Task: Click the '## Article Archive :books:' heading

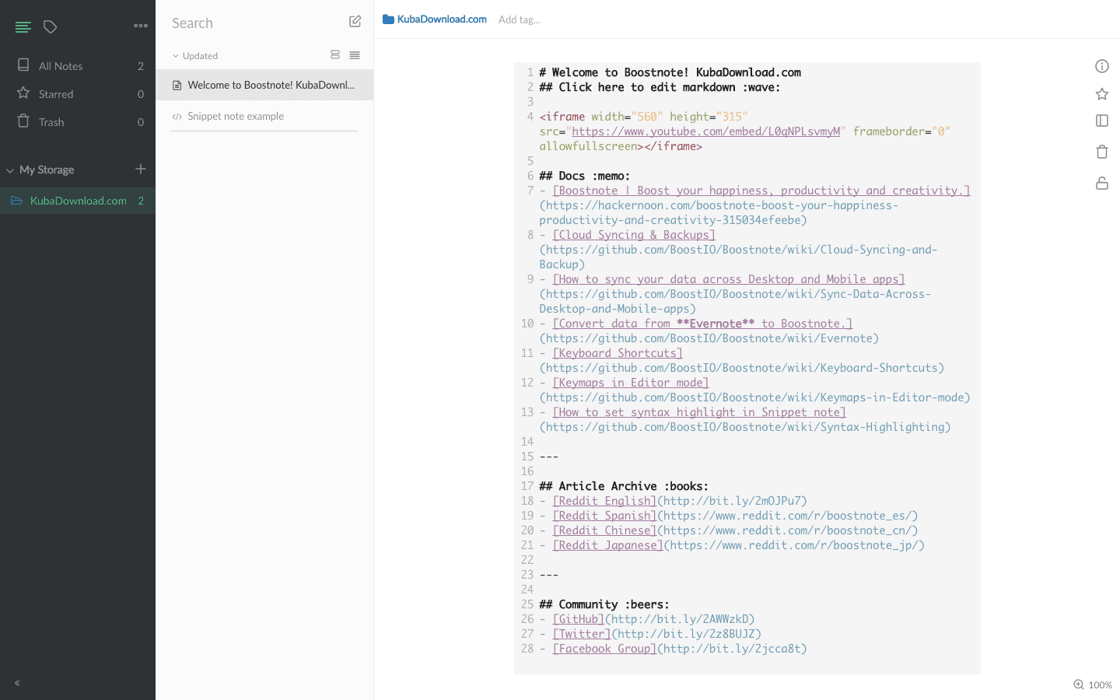Action: (624, 486)
